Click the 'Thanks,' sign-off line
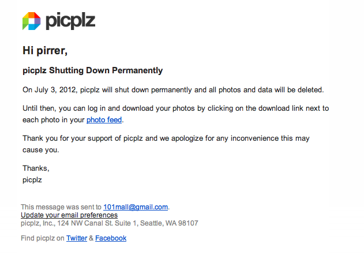The image size is (364, 255). 36,168
